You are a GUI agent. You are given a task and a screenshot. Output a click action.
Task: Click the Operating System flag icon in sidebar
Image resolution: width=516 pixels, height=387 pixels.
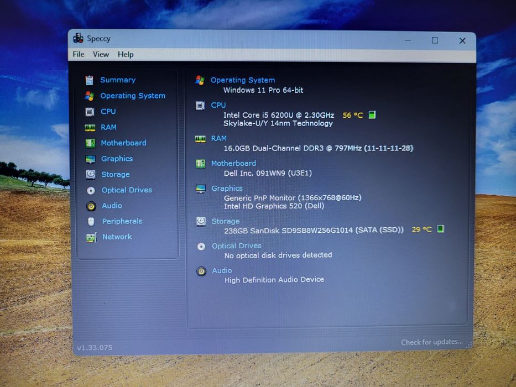[90, 96]
